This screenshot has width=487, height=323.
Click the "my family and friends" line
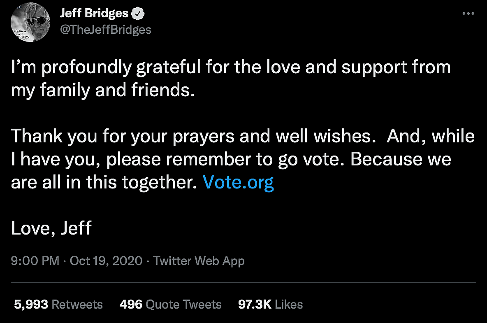click(x=102, y=90)
